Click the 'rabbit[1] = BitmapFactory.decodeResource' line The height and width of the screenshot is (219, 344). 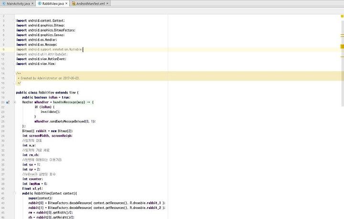(97, 208)
